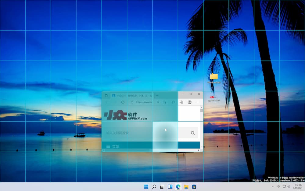Image resolution: width=305 pixels, height=191 pixels.
Task: Click the site security icon in address bar
Action: click(x=132, y=102)
